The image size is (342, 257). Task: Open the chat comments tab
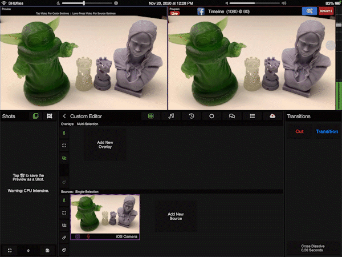(x=232, y=116)
